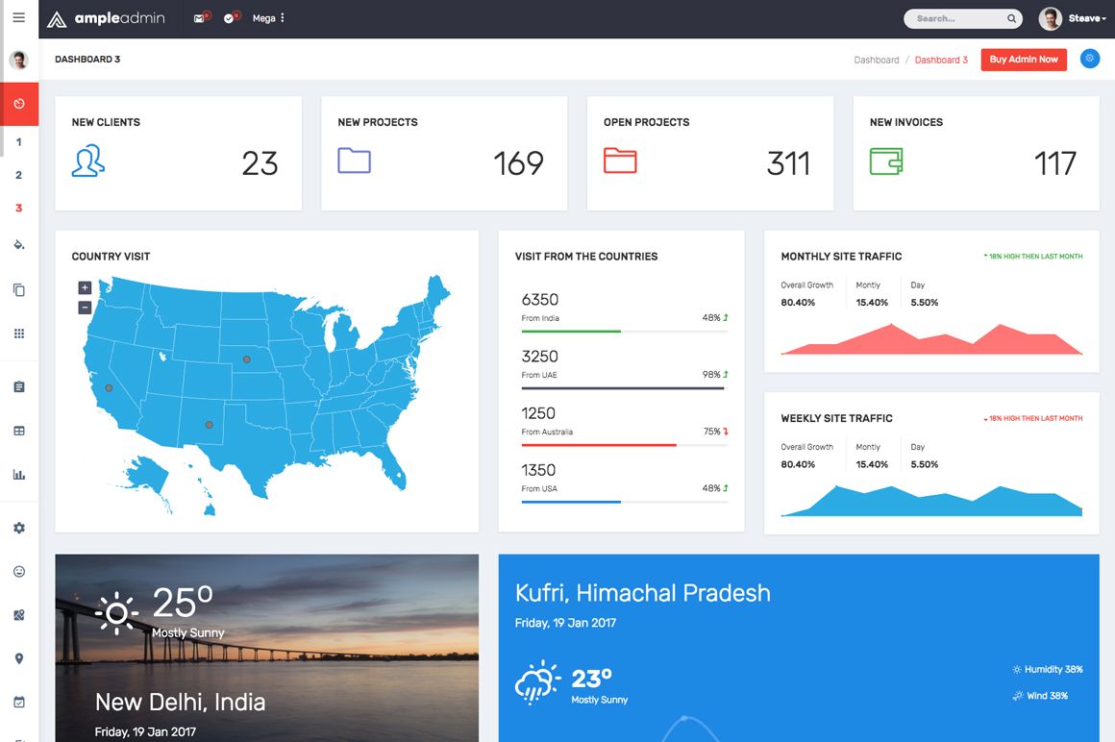Open Dashboard 3 in sidebar
The width and height of the screenshot is (1115, 742).
pyautogui.click(x=19, y=209)
